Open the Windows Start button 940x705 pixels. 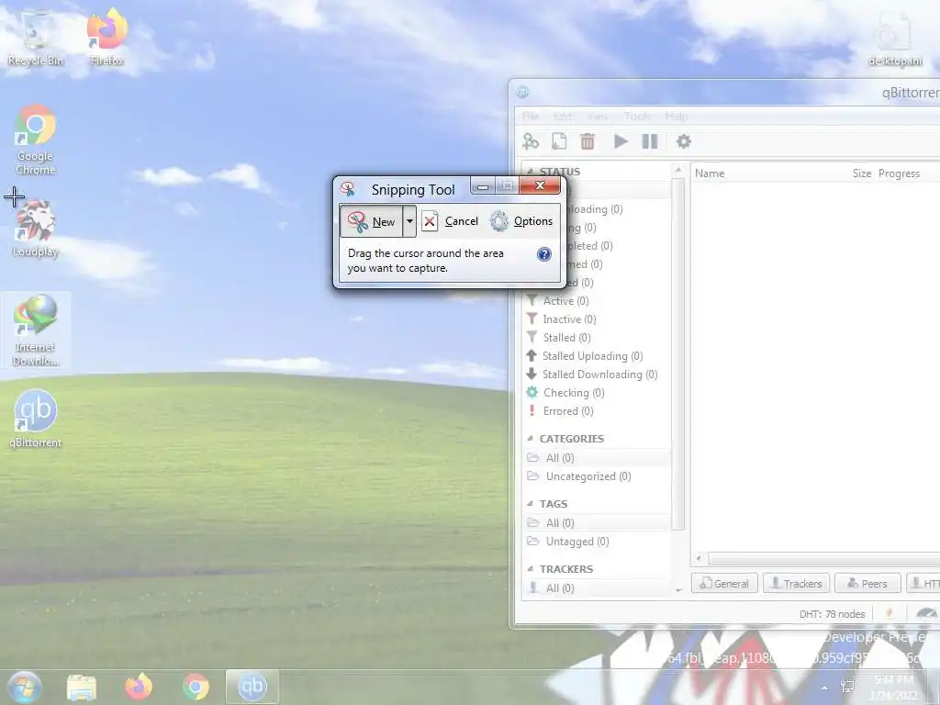point(24,687)
